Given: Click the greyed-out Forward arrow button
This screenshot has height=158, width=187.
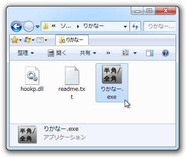Looking at the screenshot, I should pos(29,26).
